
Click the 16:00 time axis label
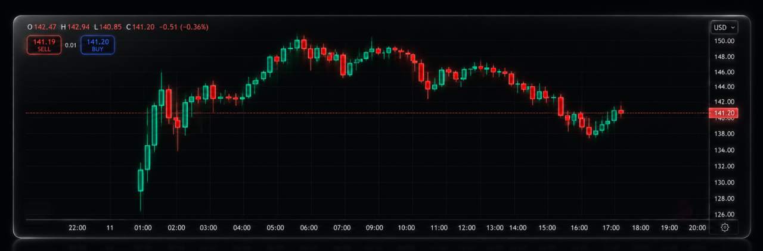coord(579,228)
